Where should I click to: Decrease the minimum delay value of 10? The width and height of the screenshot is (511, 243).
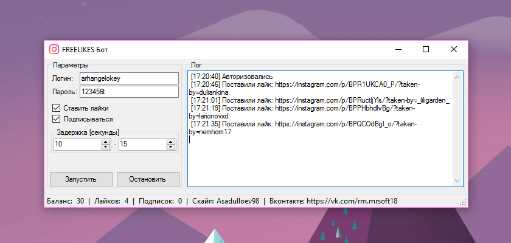[x=106, y=147]
